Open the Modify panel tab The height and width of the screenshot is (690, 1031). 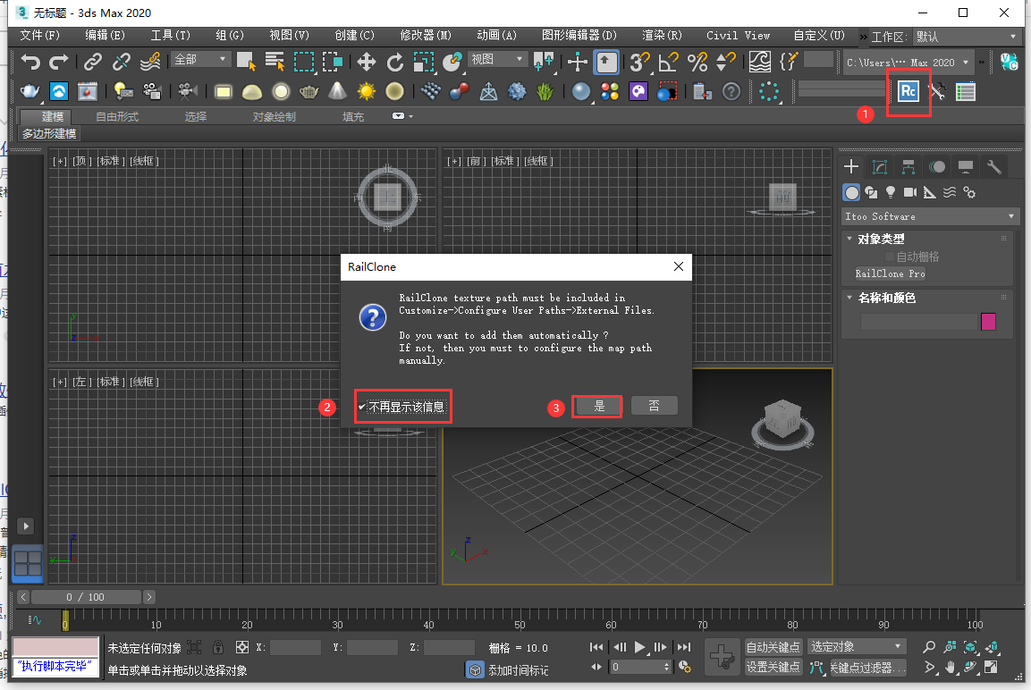[x=880, y=167]
